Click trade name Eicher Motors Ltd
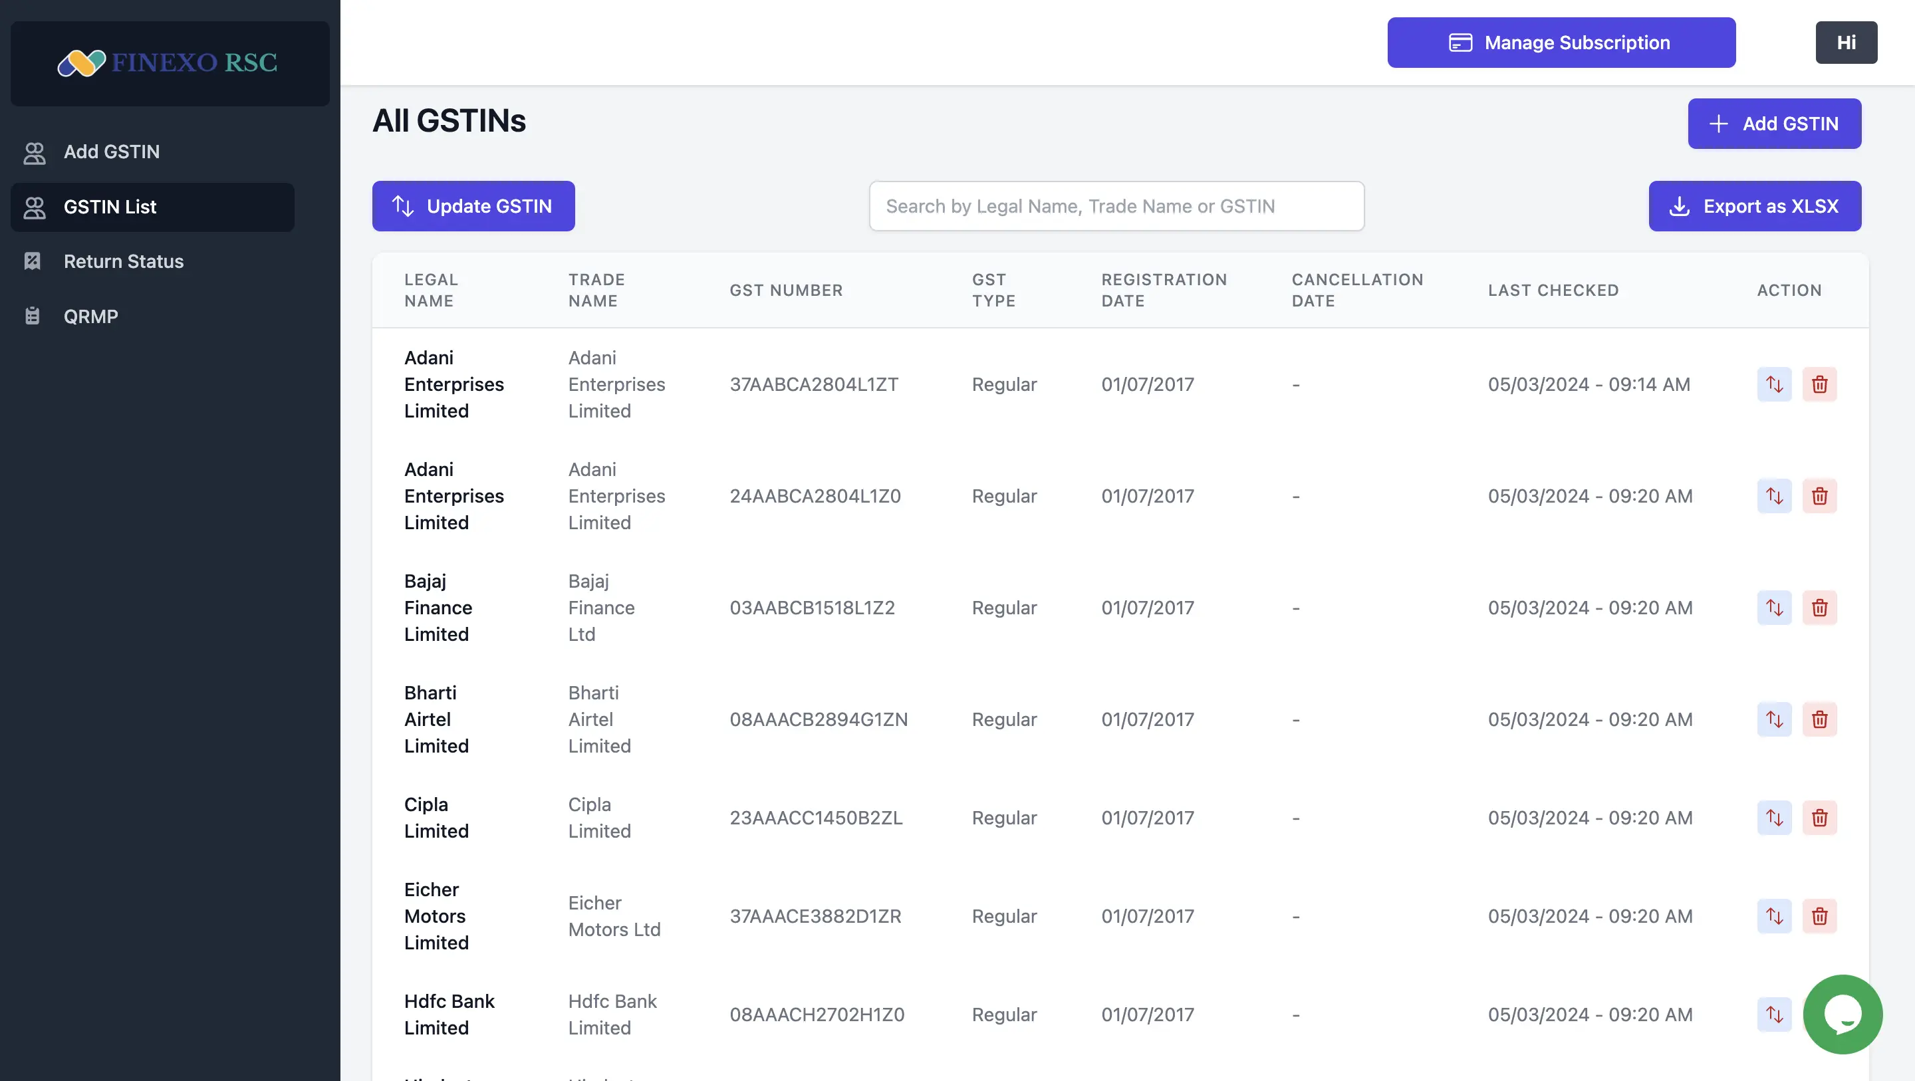The width and height of the screenshot is (1915, 1081). pos(614,916)
